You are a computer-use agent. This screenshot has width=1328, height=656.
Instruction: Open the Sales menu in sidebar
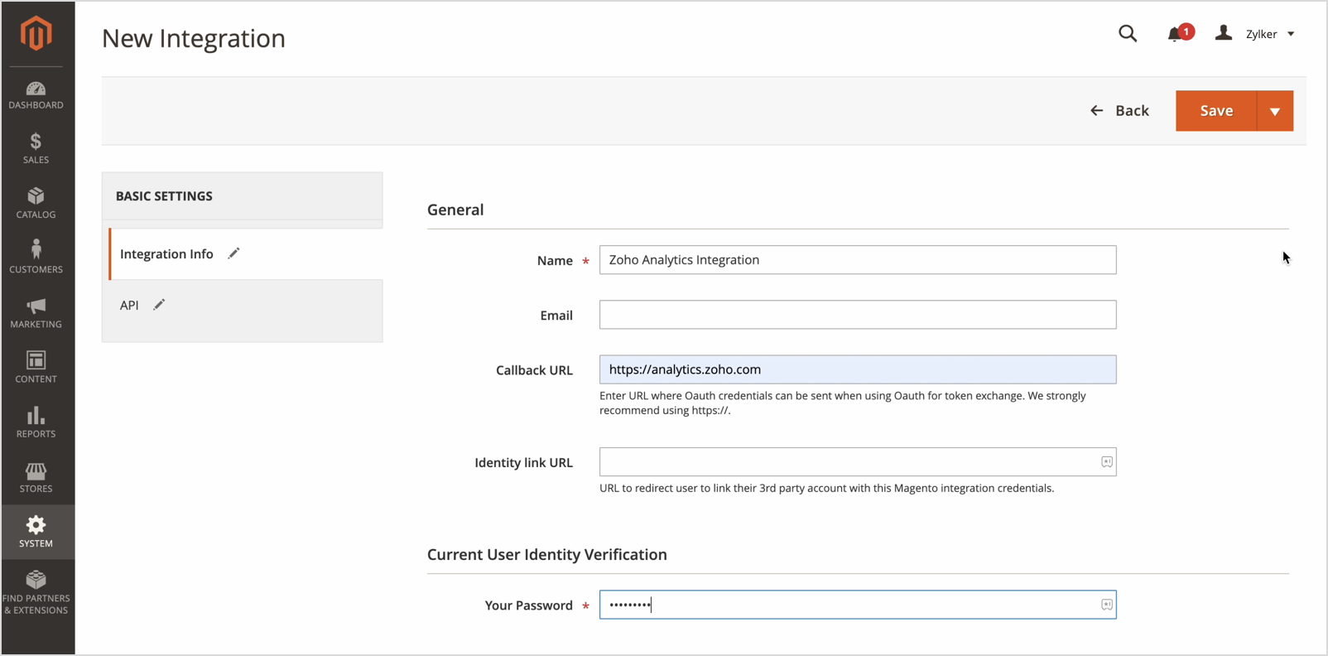[36, 149]
